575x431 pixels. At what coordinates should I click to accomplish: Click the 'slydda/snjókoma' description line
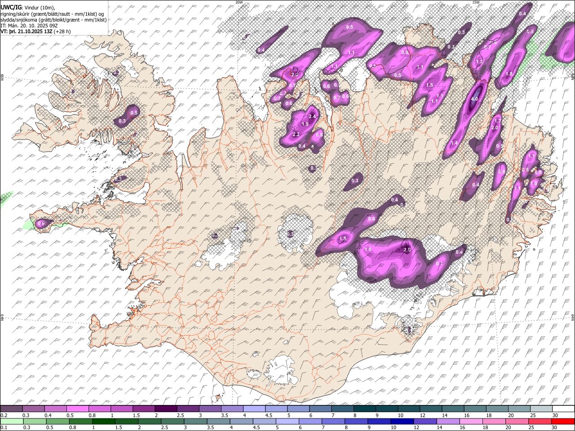coord(53,20)
